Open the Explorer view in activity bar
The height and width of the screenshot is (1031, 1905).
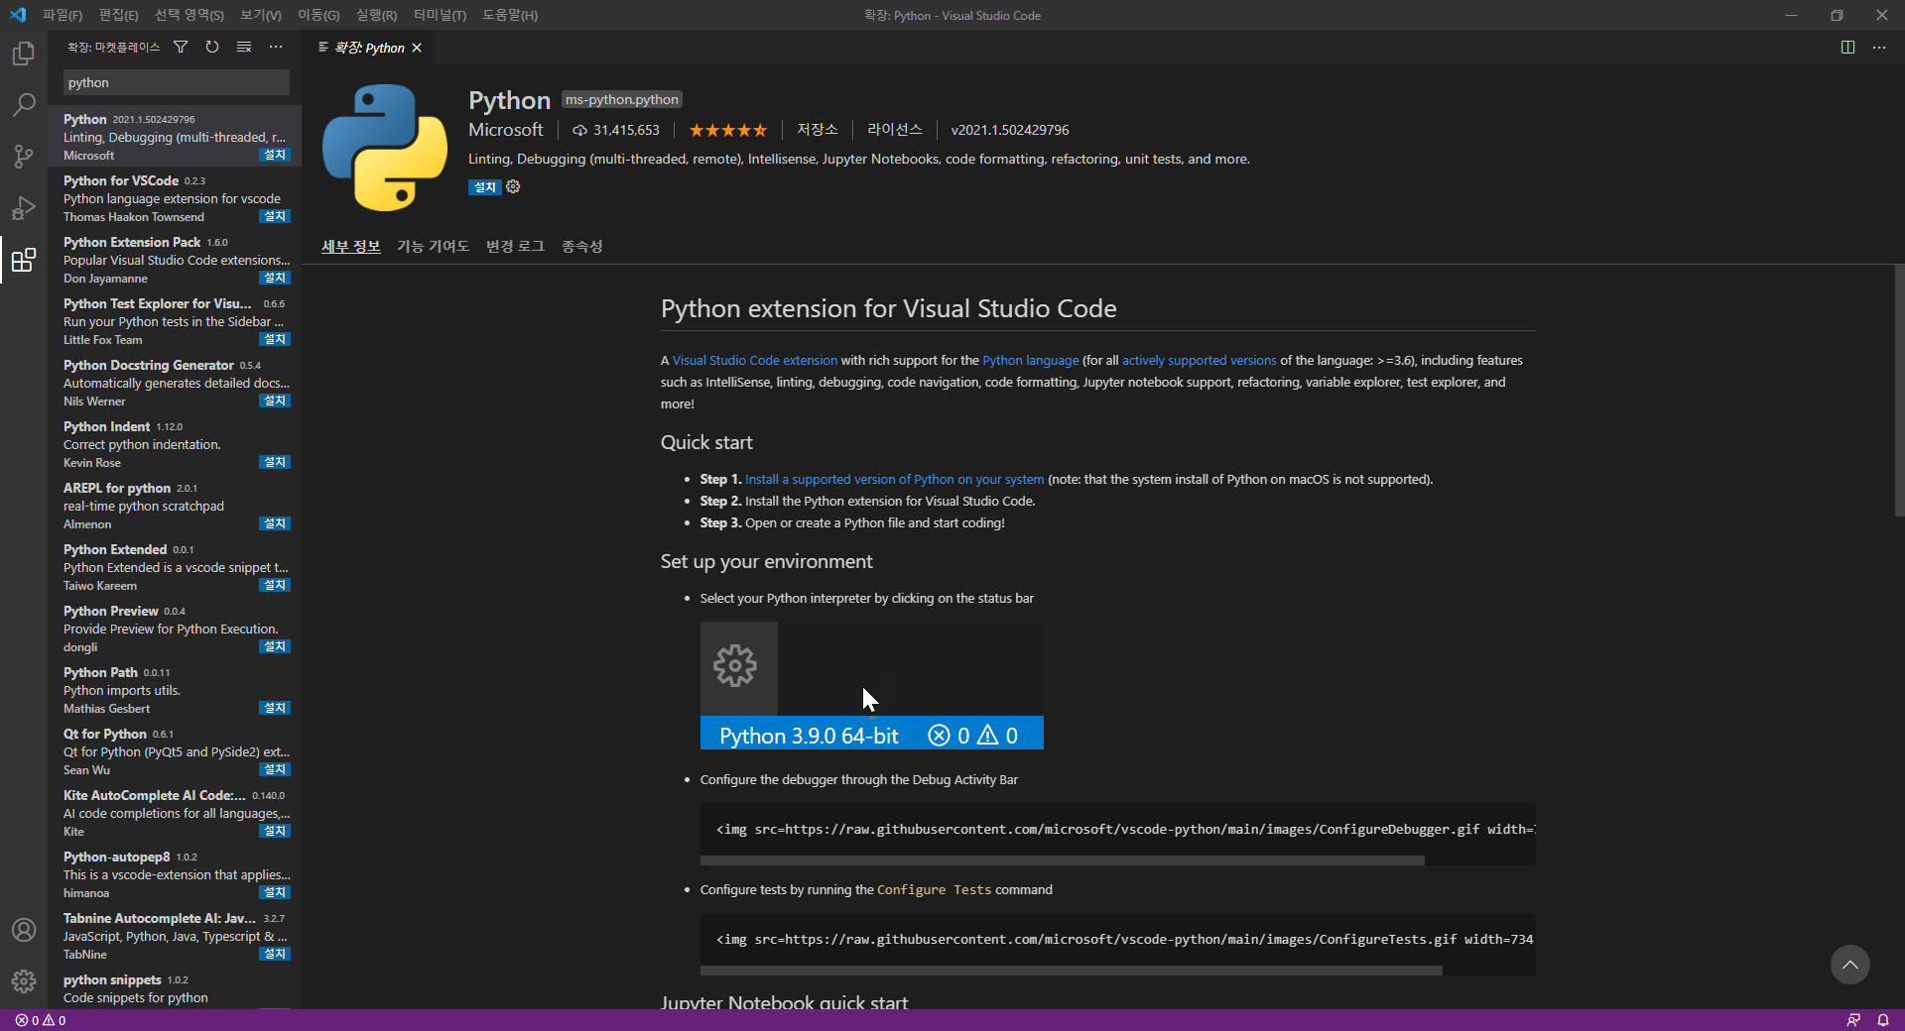point(24,53)
